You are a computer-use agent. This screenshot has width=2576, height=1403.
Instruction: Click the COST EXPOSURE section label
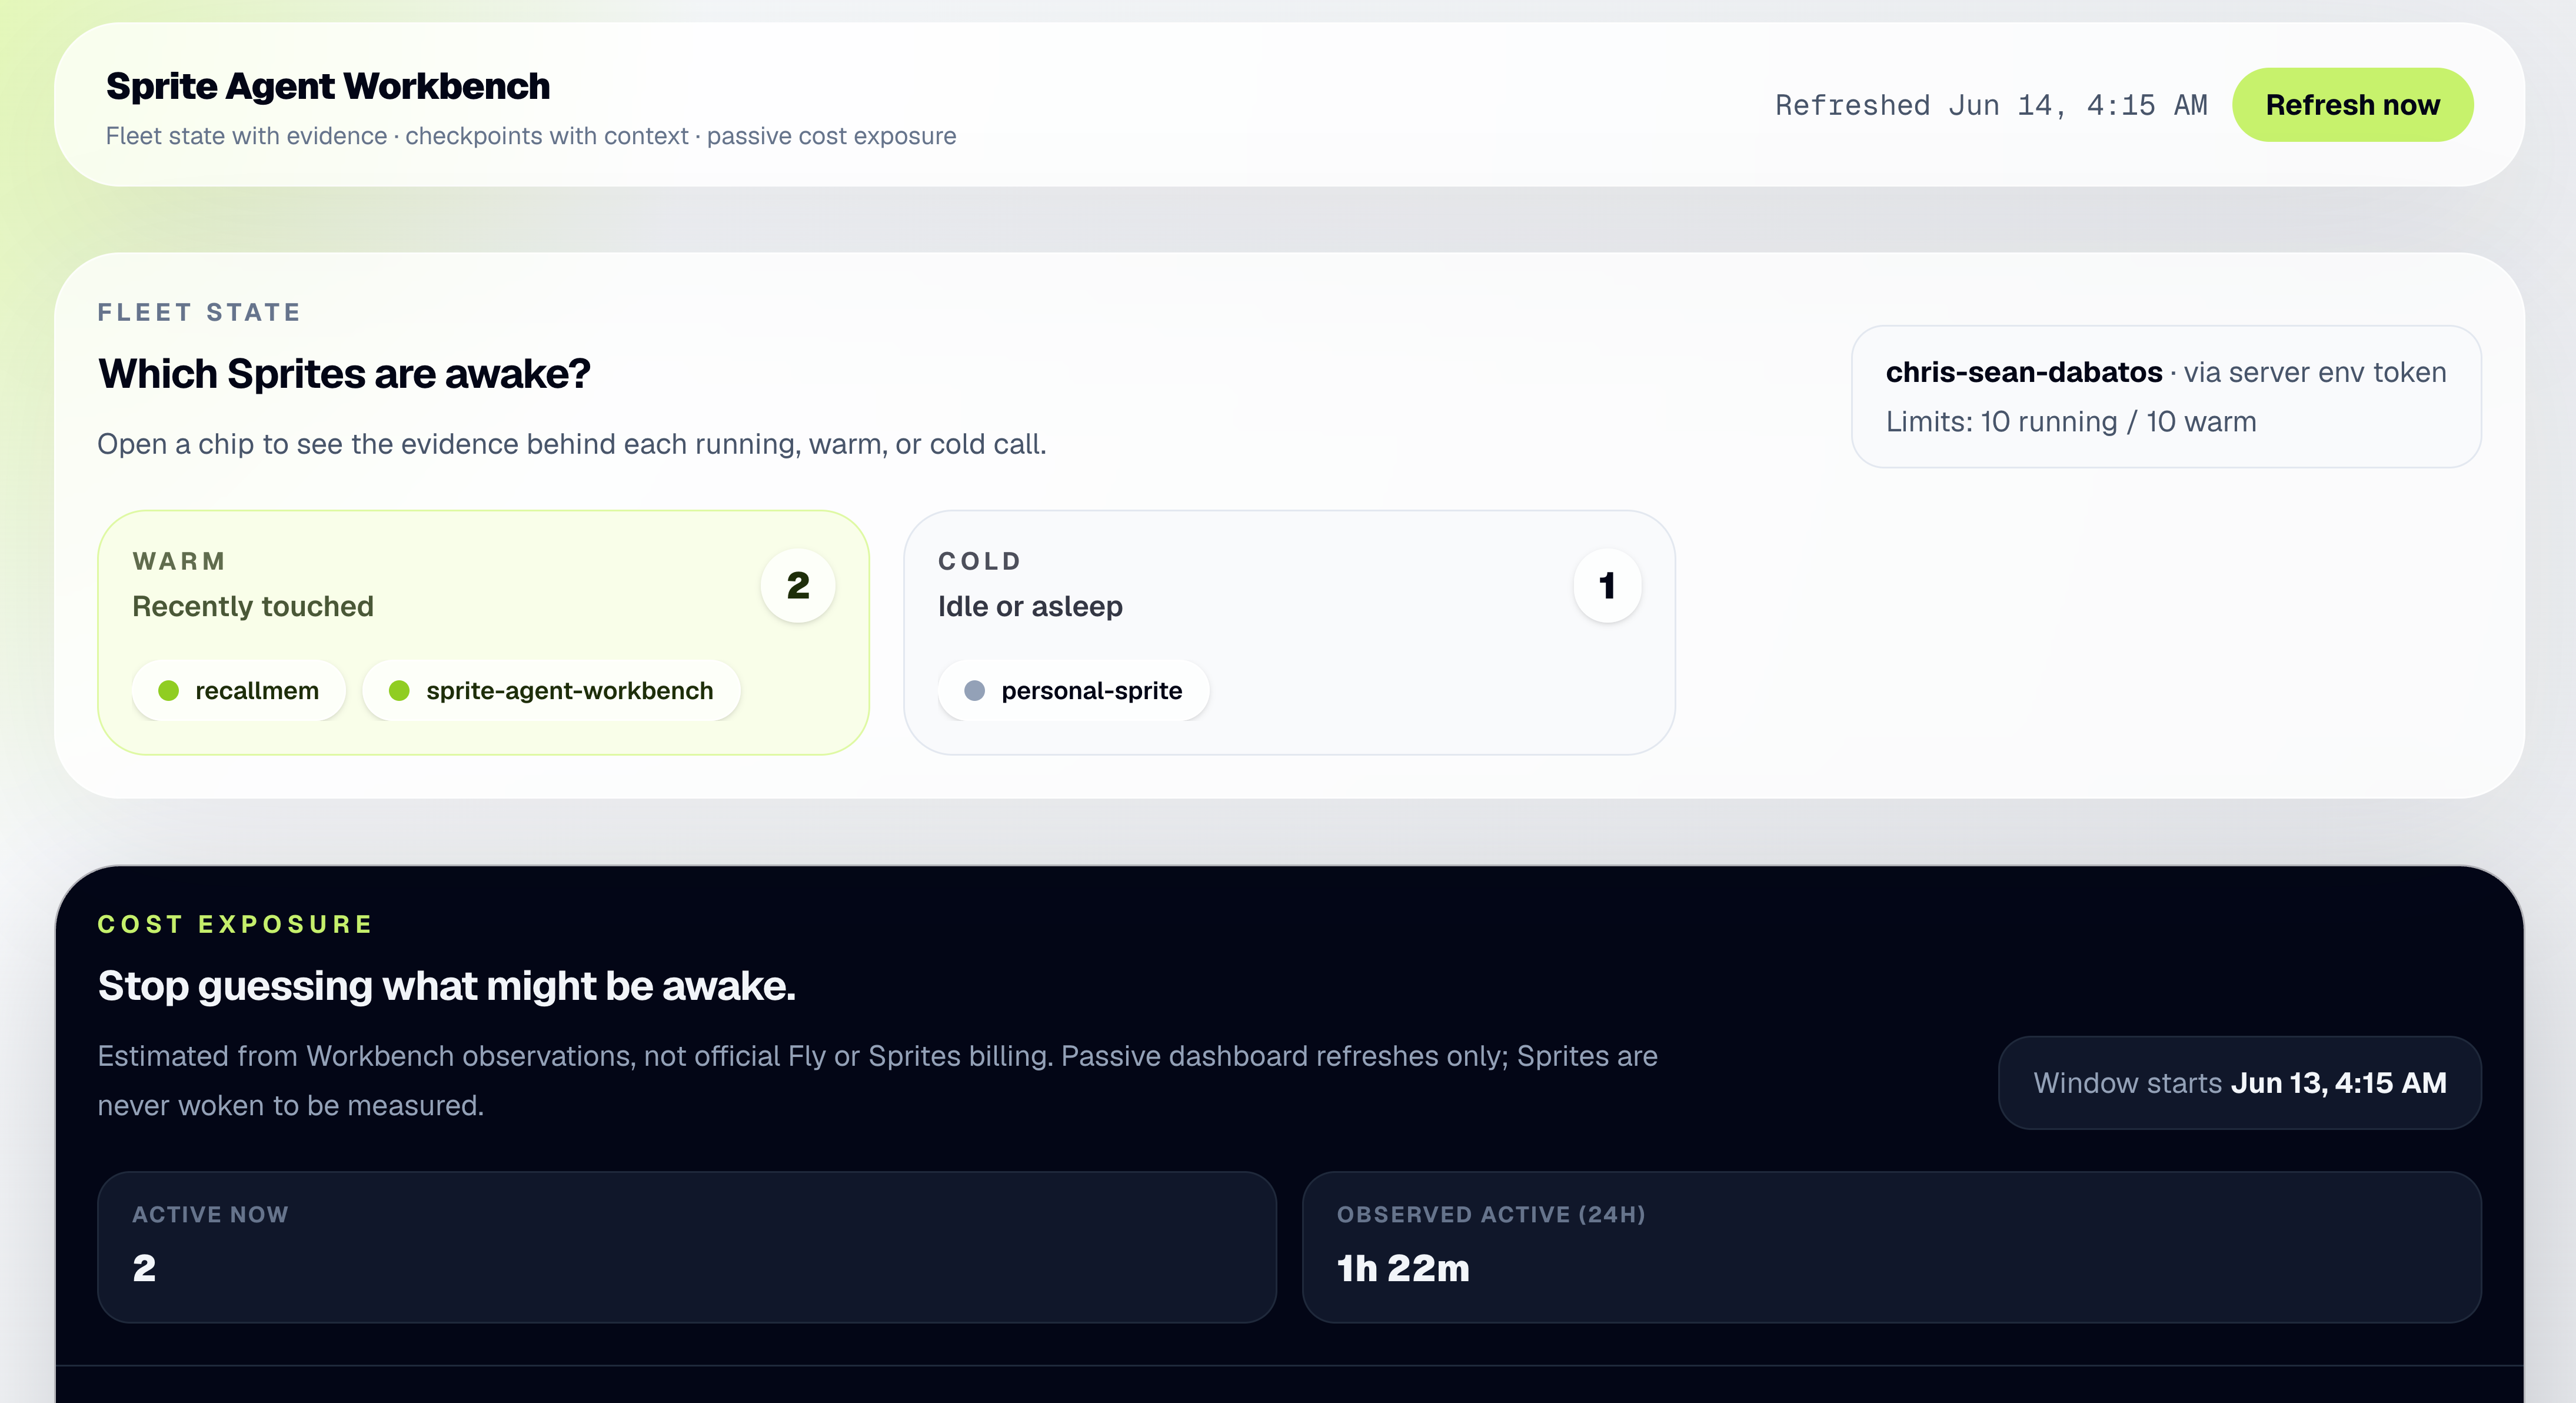coord(235,925)
